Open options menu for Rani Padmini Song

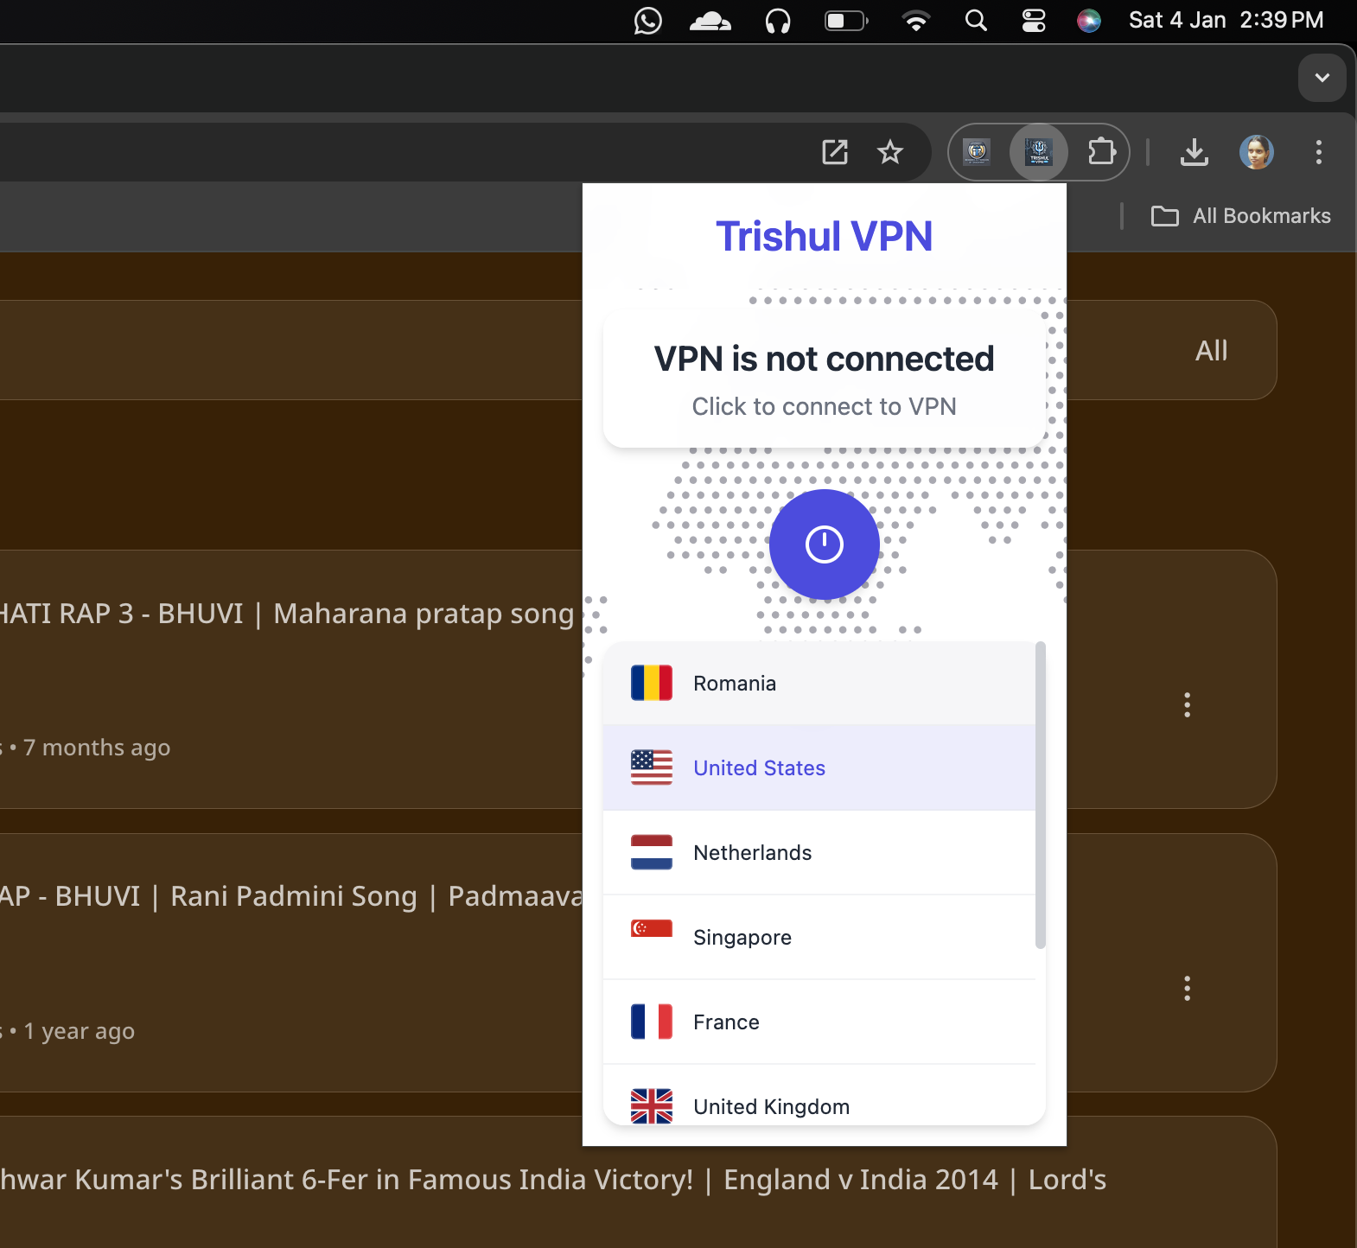point(1188,988)
